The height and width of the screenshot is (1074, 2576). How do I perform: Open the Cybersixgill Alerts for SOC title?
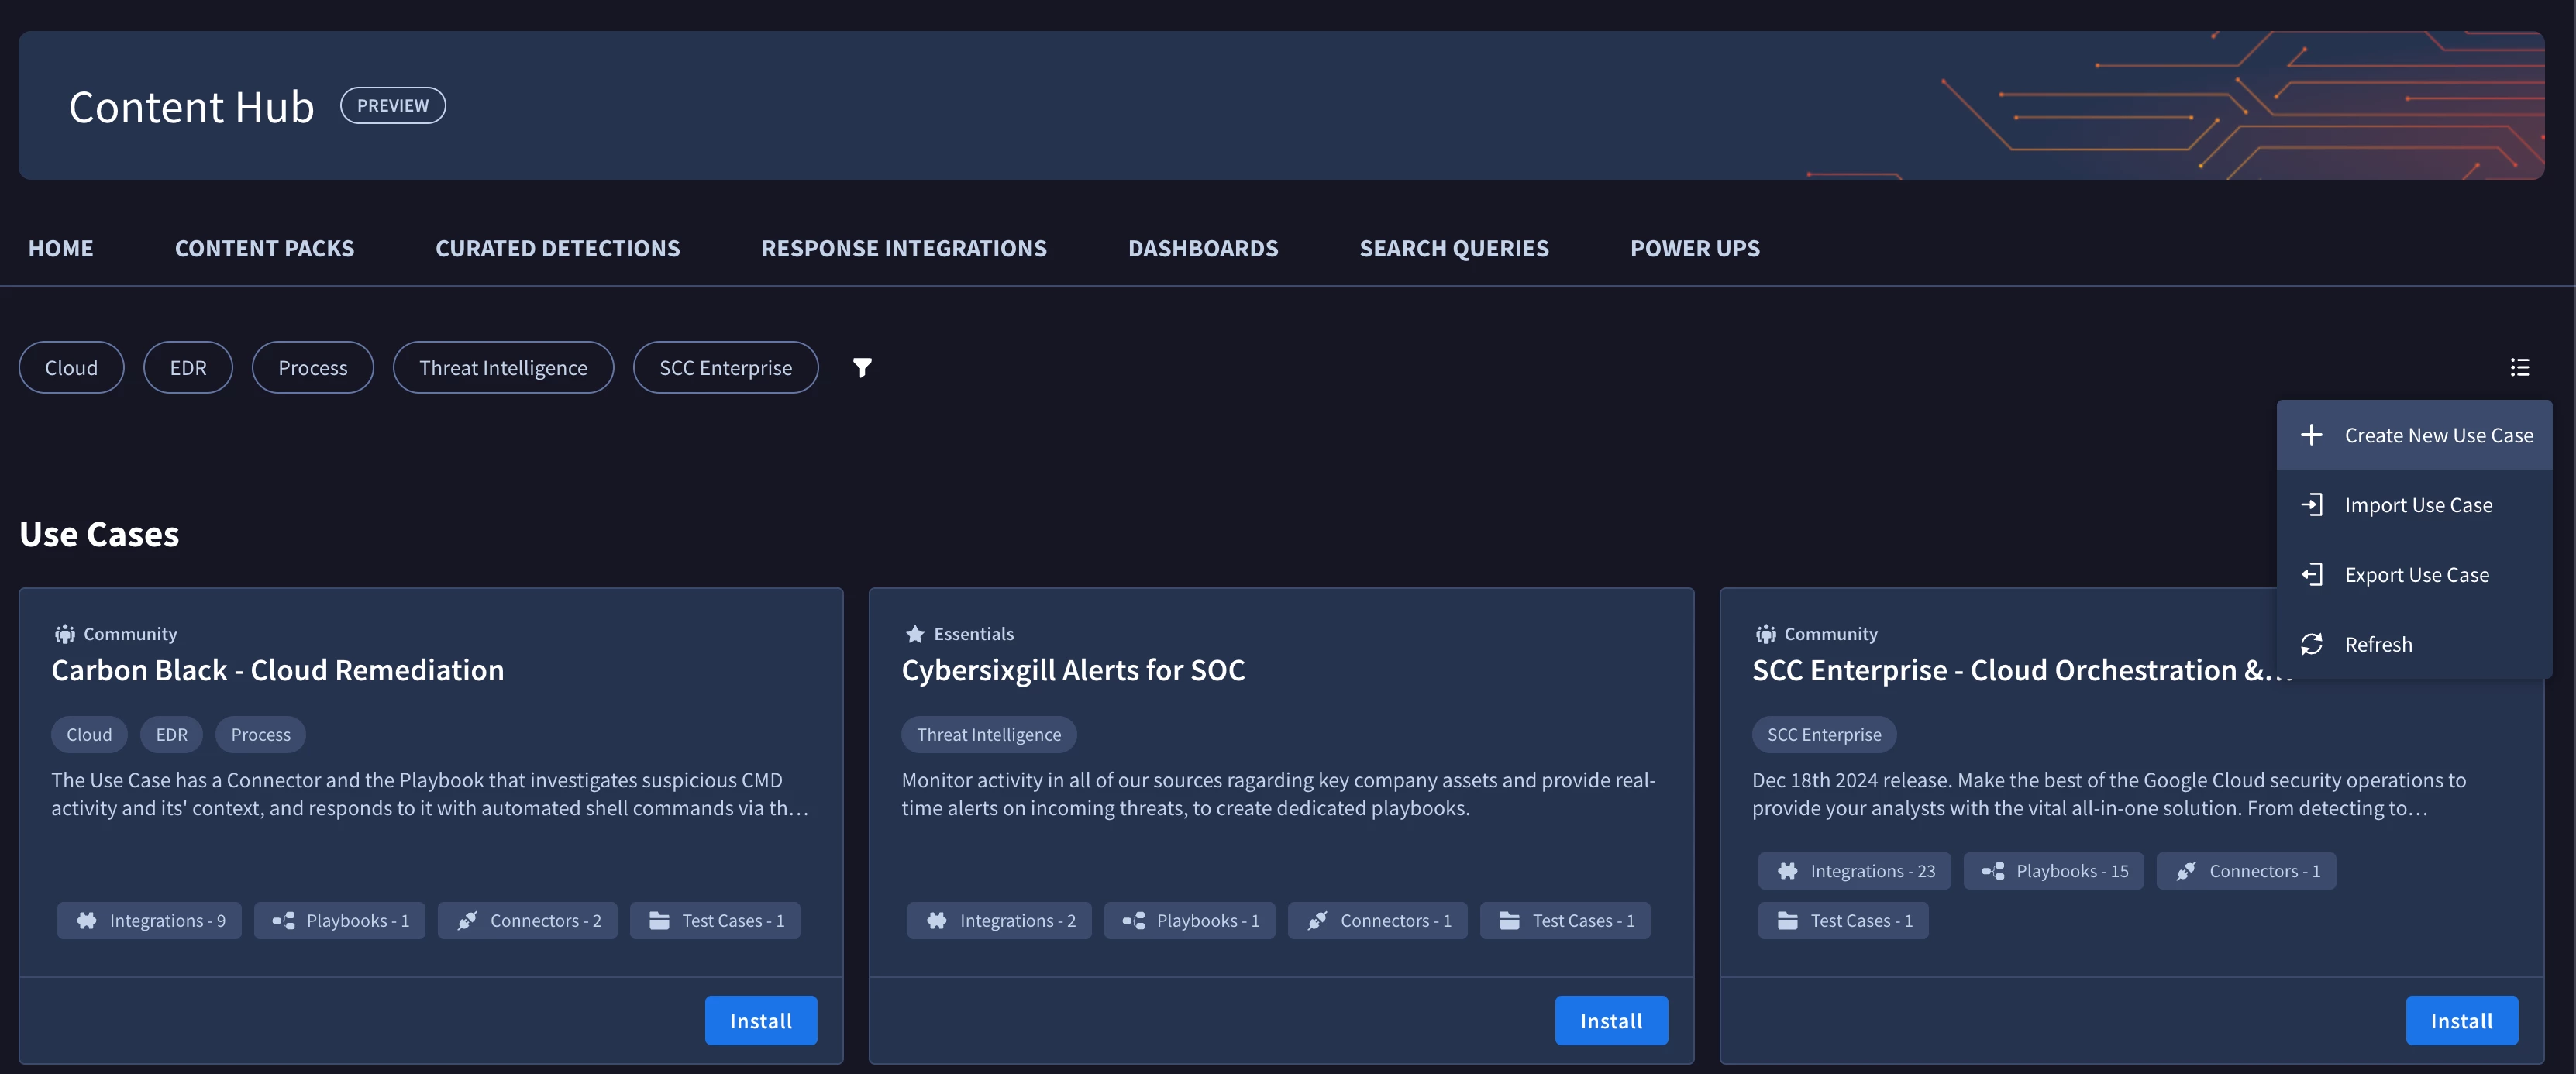(1073, 670)
